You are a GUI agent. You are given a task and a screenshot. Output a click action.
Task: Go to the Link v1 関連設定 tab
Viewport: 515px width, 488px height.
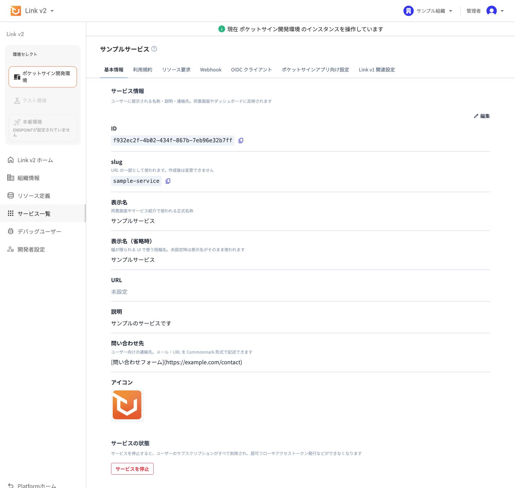[x=377, y=70]
